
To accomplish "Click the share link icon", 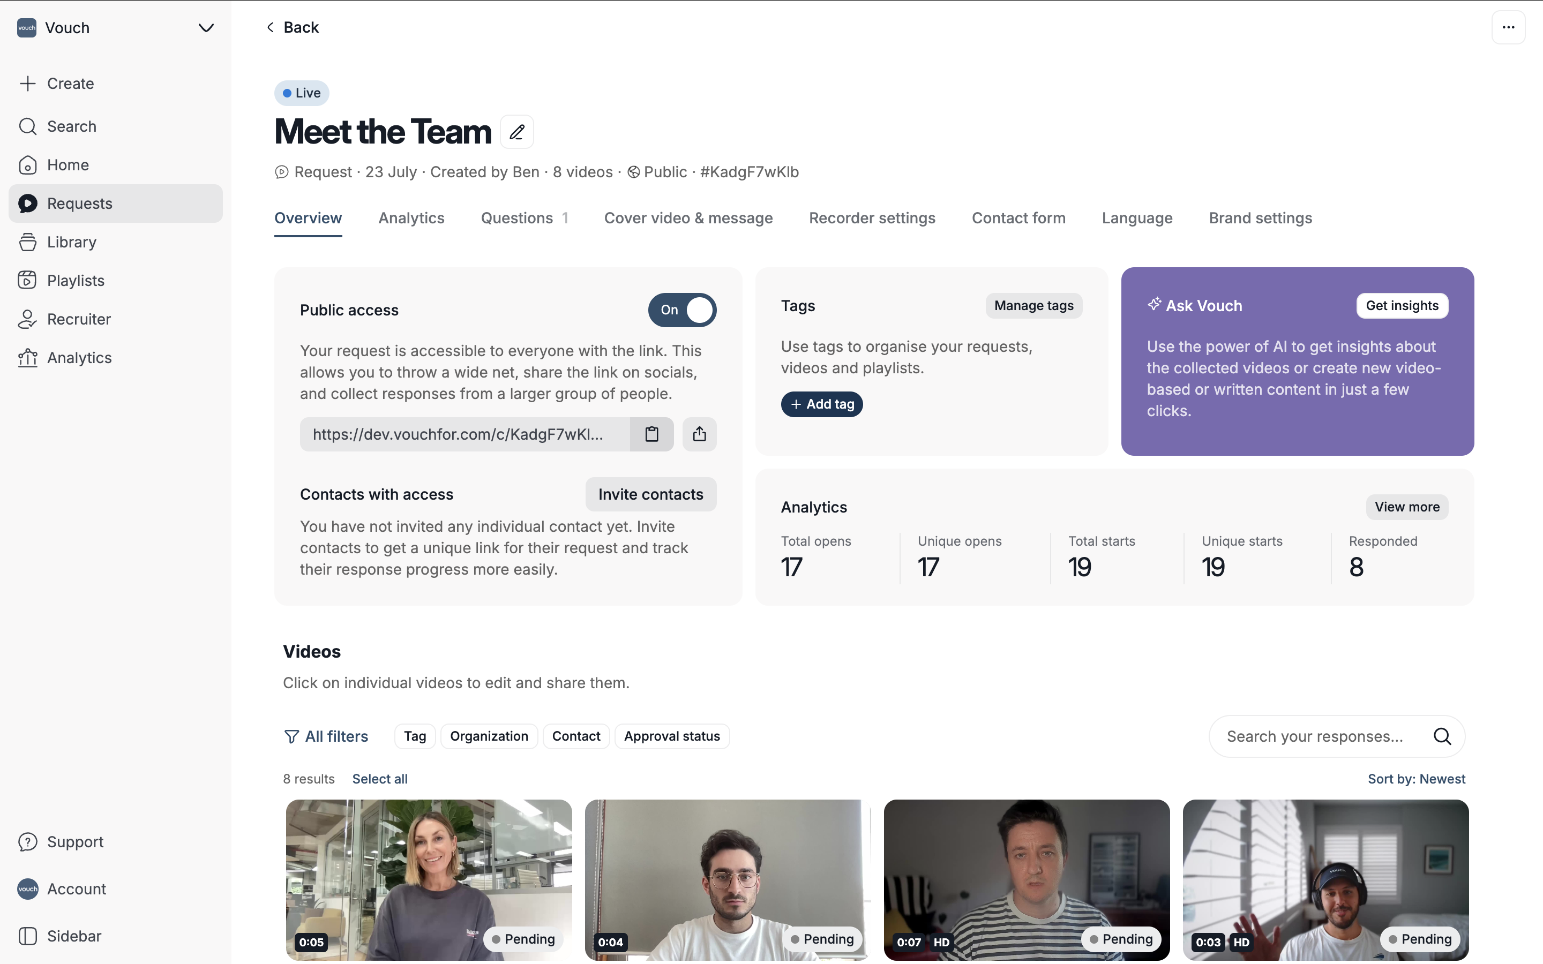I will [700, 434].
